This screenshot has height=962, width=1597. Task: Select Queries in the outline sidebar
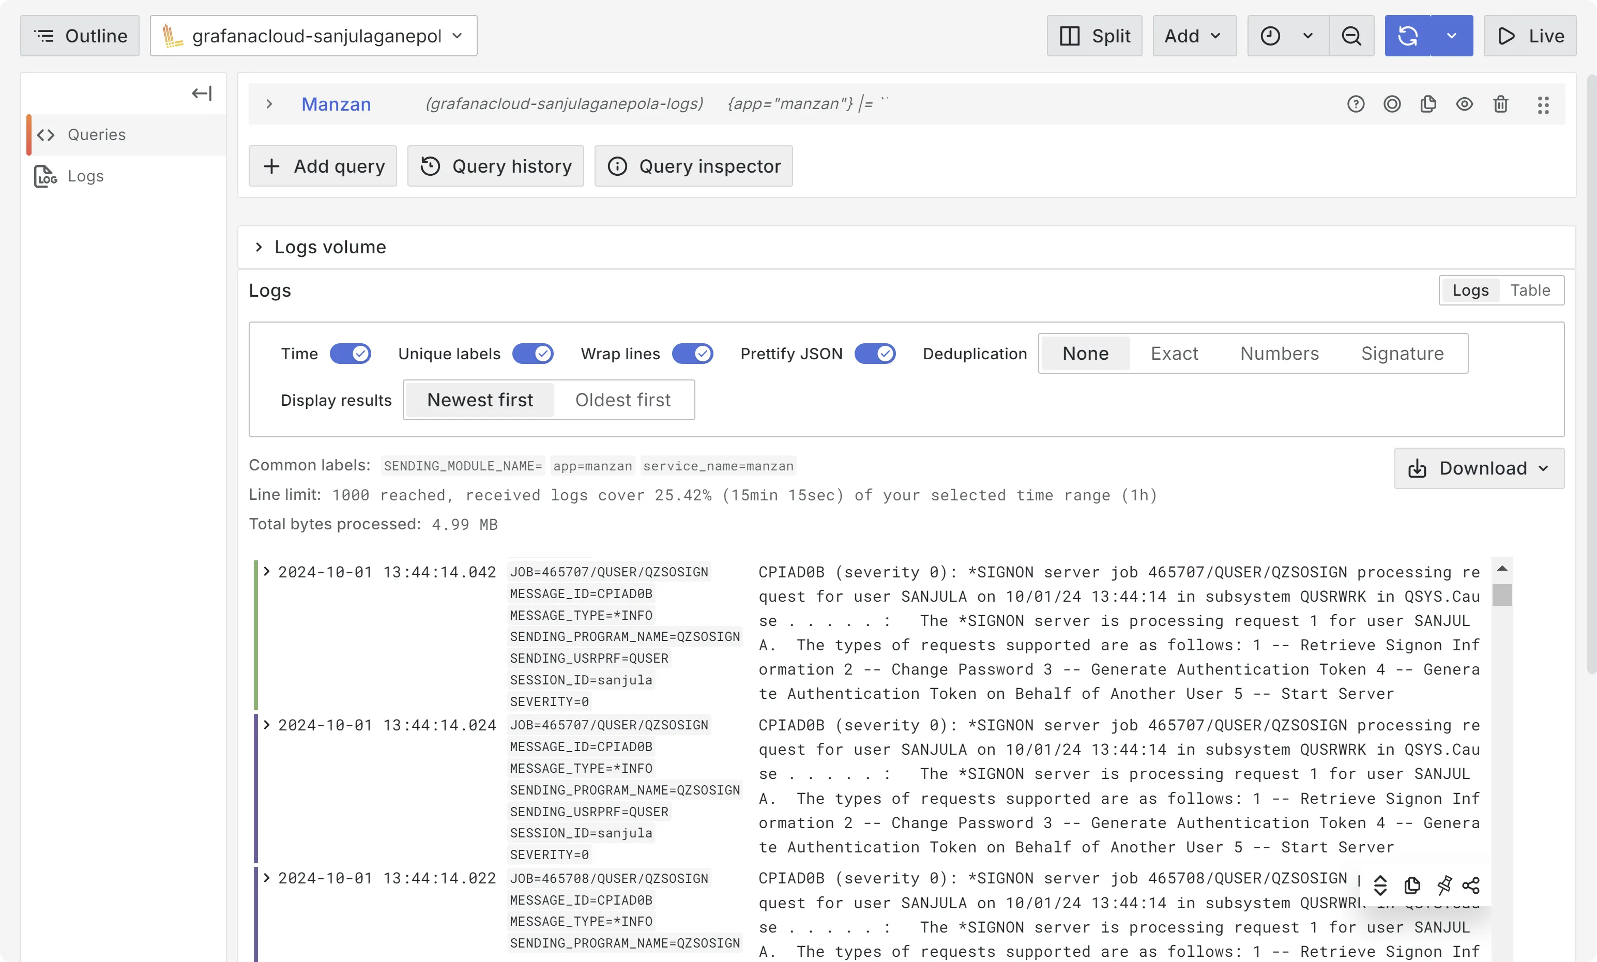coord(126,134)
